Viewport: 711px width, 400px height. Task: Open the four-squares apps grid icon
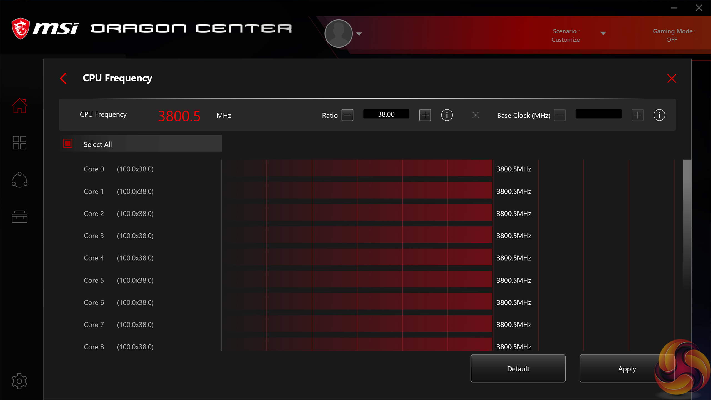19,142
